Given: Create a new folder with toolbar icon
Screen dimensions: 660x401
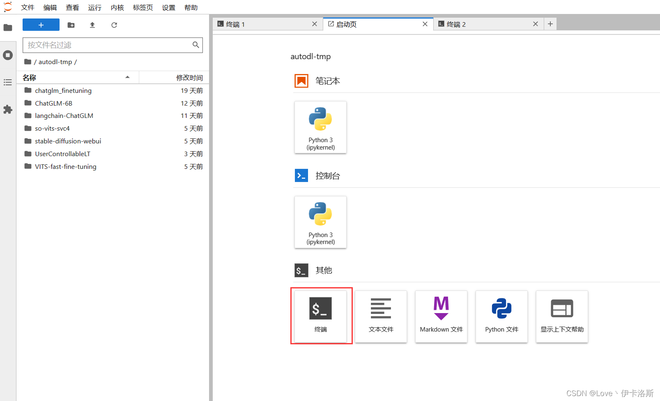Looking at the screenshot, I should (71, 25).
